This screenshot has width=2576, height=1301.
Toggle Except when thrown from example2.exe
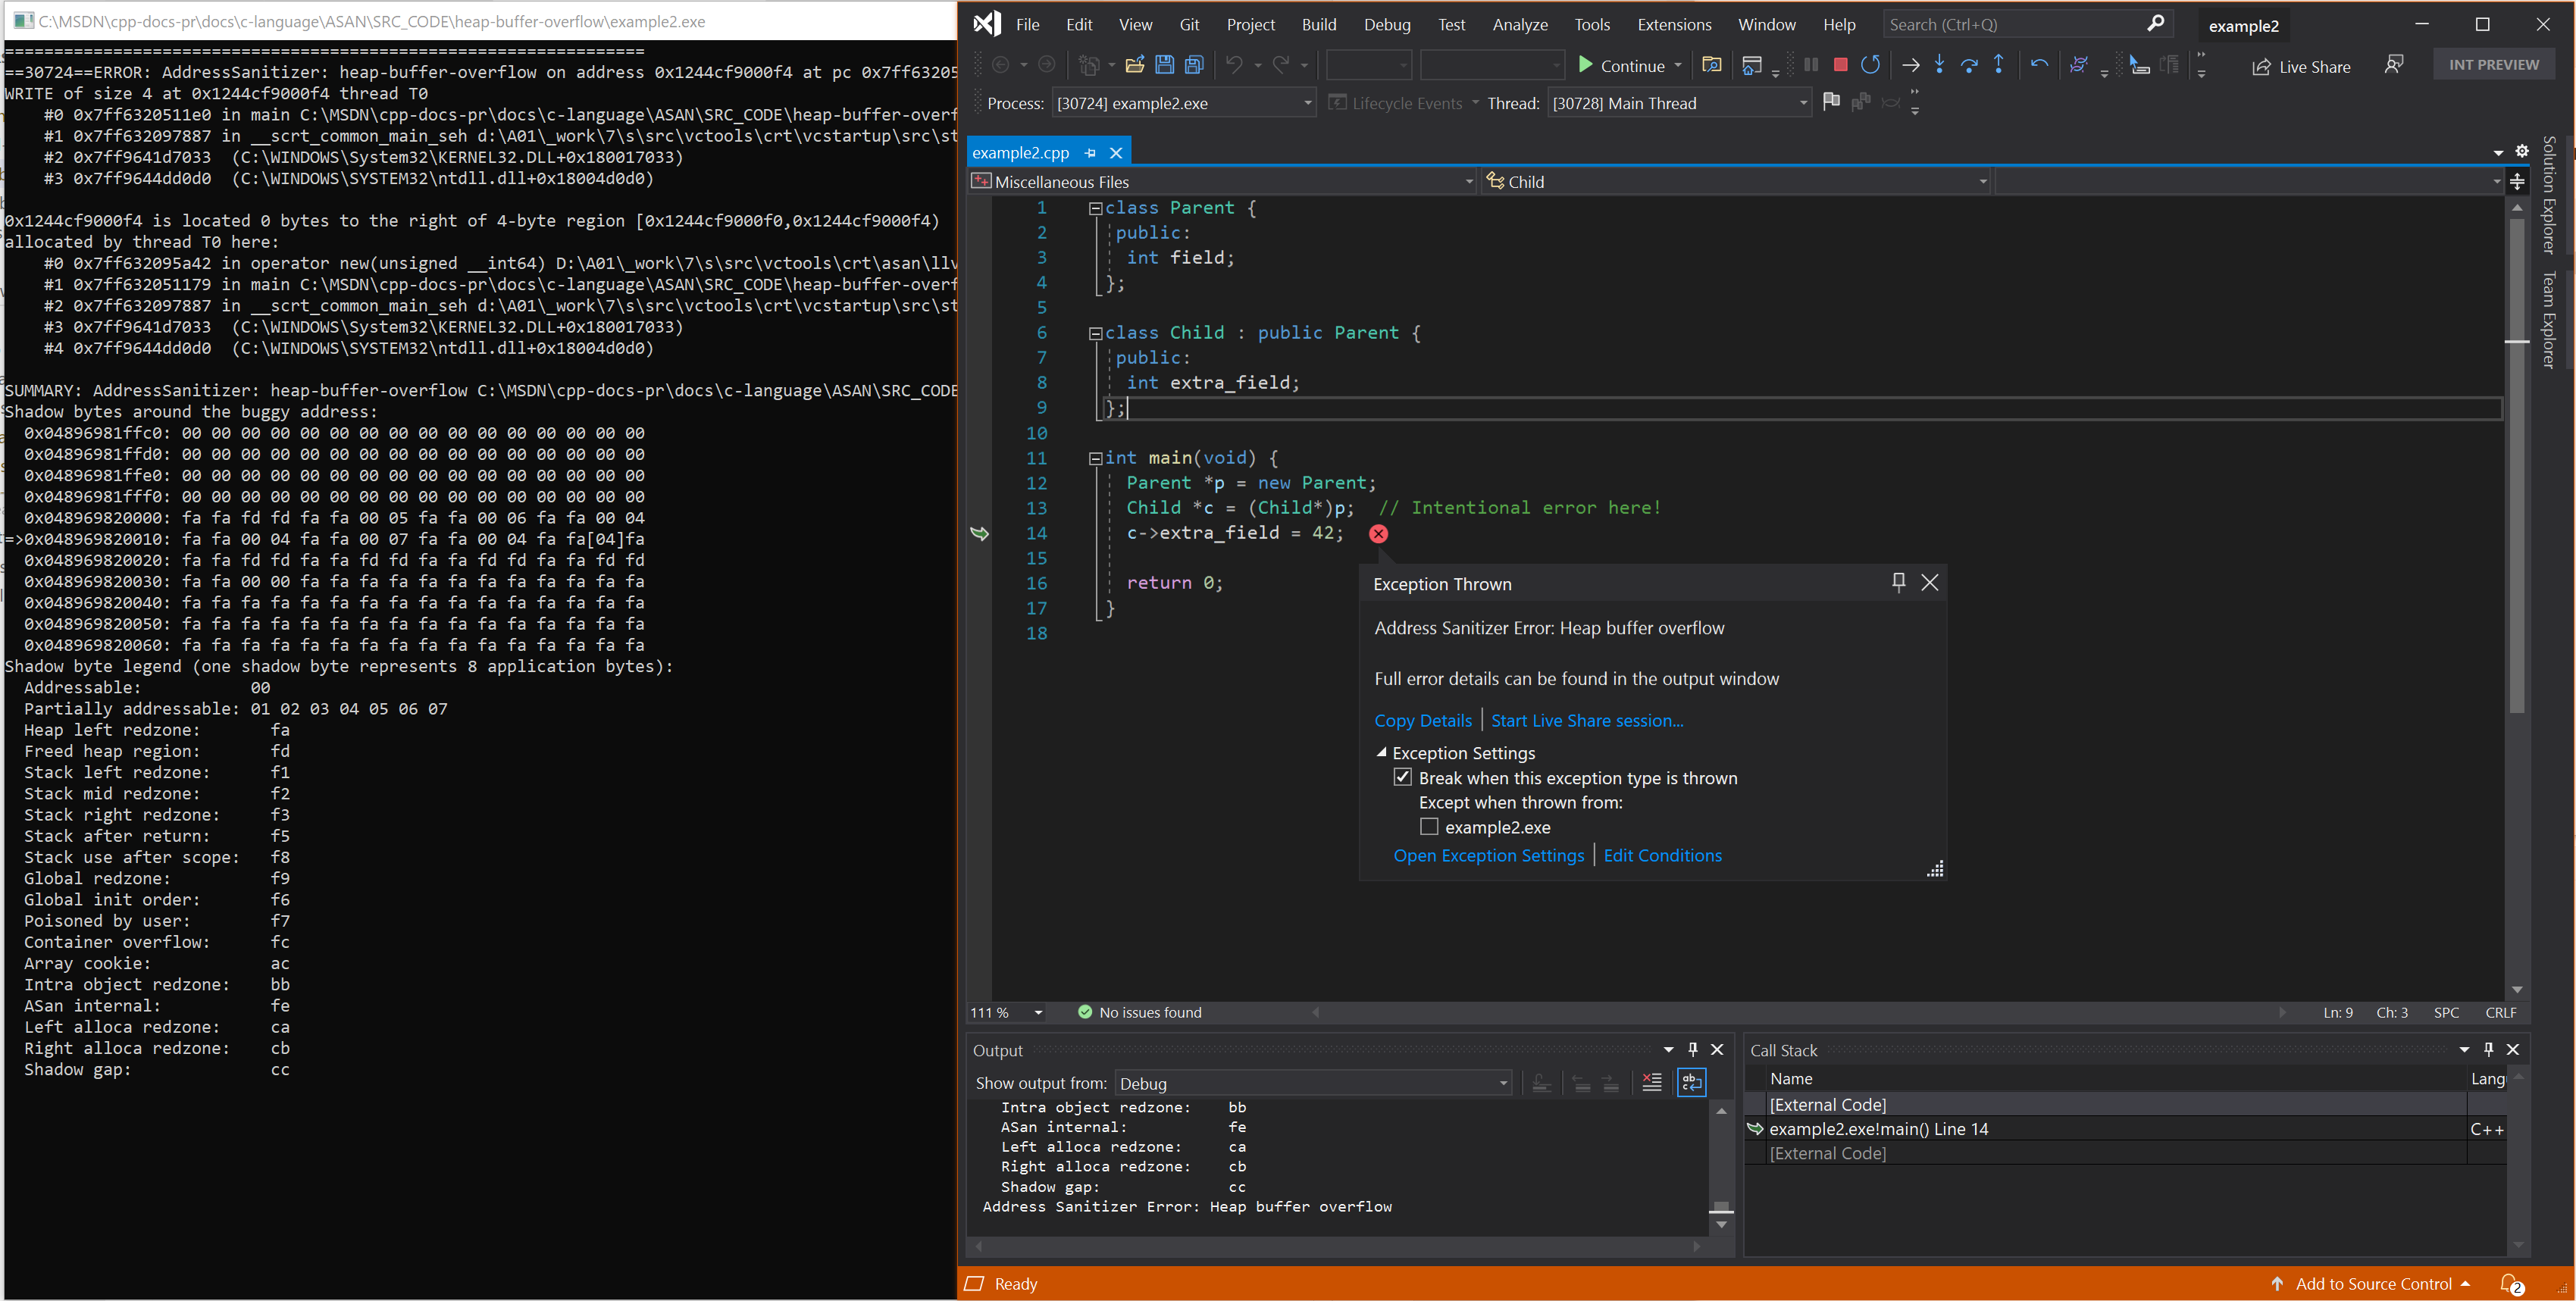1426,827
